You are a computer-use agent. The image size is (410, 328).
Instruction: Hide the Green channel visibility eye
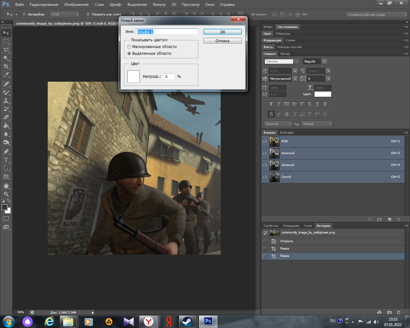(x=265, y=165)
